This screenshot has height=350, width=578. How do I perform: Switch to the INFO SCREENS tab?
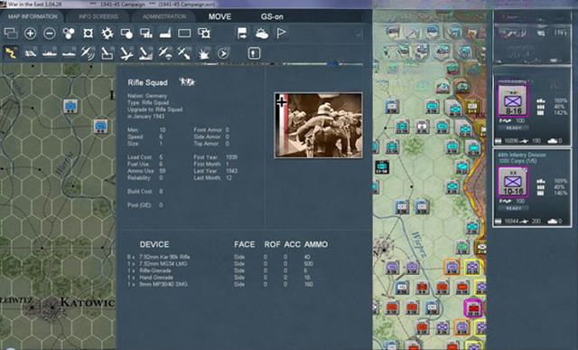(x=98, y=16)
